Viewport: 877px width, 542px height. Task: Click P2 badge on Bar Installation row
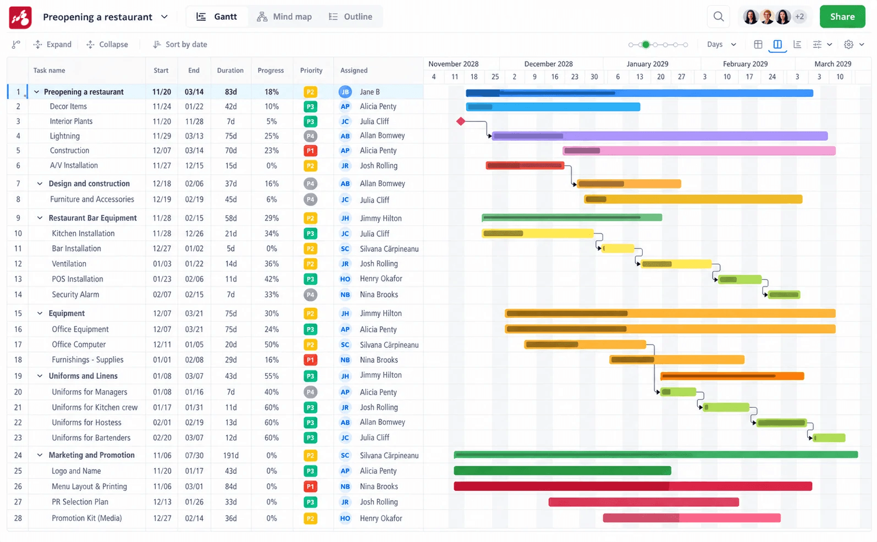pos(311,248)
